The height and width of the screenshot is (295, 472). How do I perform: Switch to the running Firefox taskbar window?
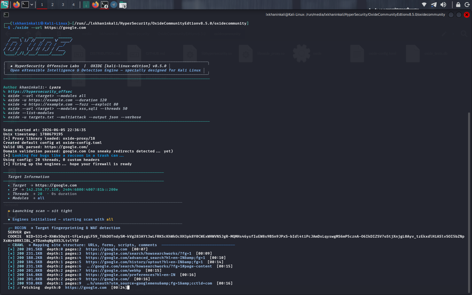[x=95, y=5]
